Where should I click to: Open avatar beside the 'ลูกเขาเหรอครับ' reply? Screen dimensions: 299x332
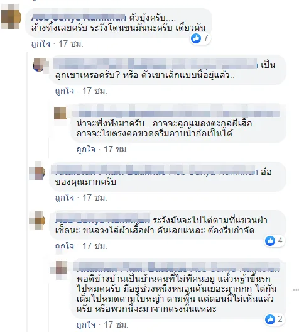(x=40, y=65)
